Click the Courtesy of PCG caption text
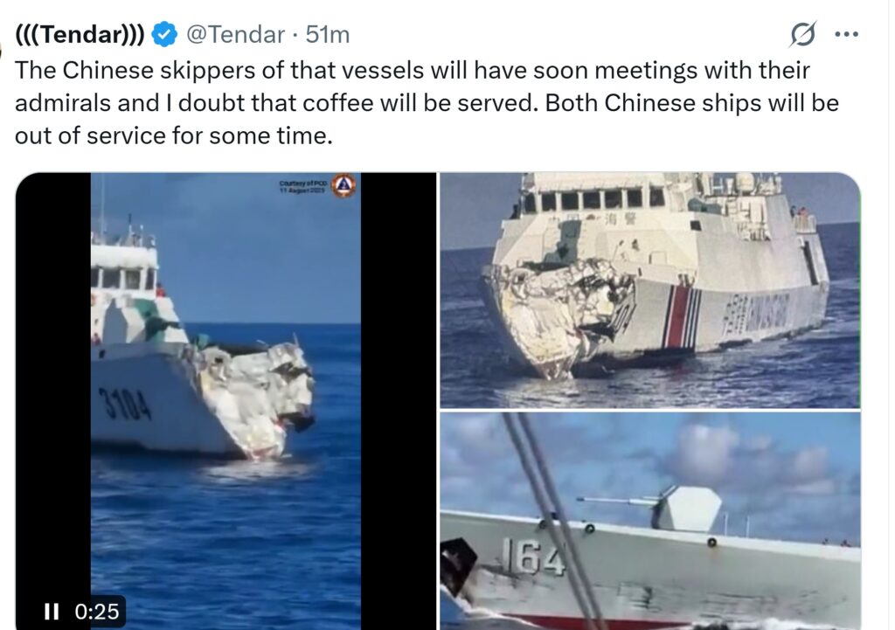Screen dimensions: 895x630 [x=302, y=187]
